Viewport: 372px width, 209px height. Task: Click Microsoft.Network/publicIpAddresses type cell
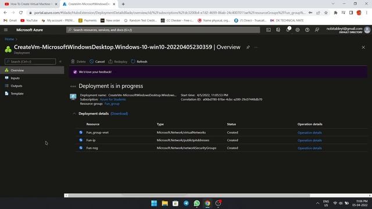pyautogui.click(x=183, y=140)
